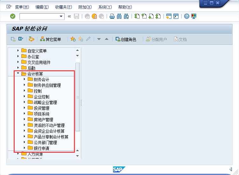The image size is (239, 175).
Task: Click the Help question mark icon
Action: (x=187, y=16)
